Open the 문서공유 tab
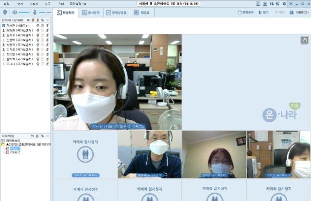The width and height of the screenshot is (311, 201). pyautogui.click(x=91, y=12)
